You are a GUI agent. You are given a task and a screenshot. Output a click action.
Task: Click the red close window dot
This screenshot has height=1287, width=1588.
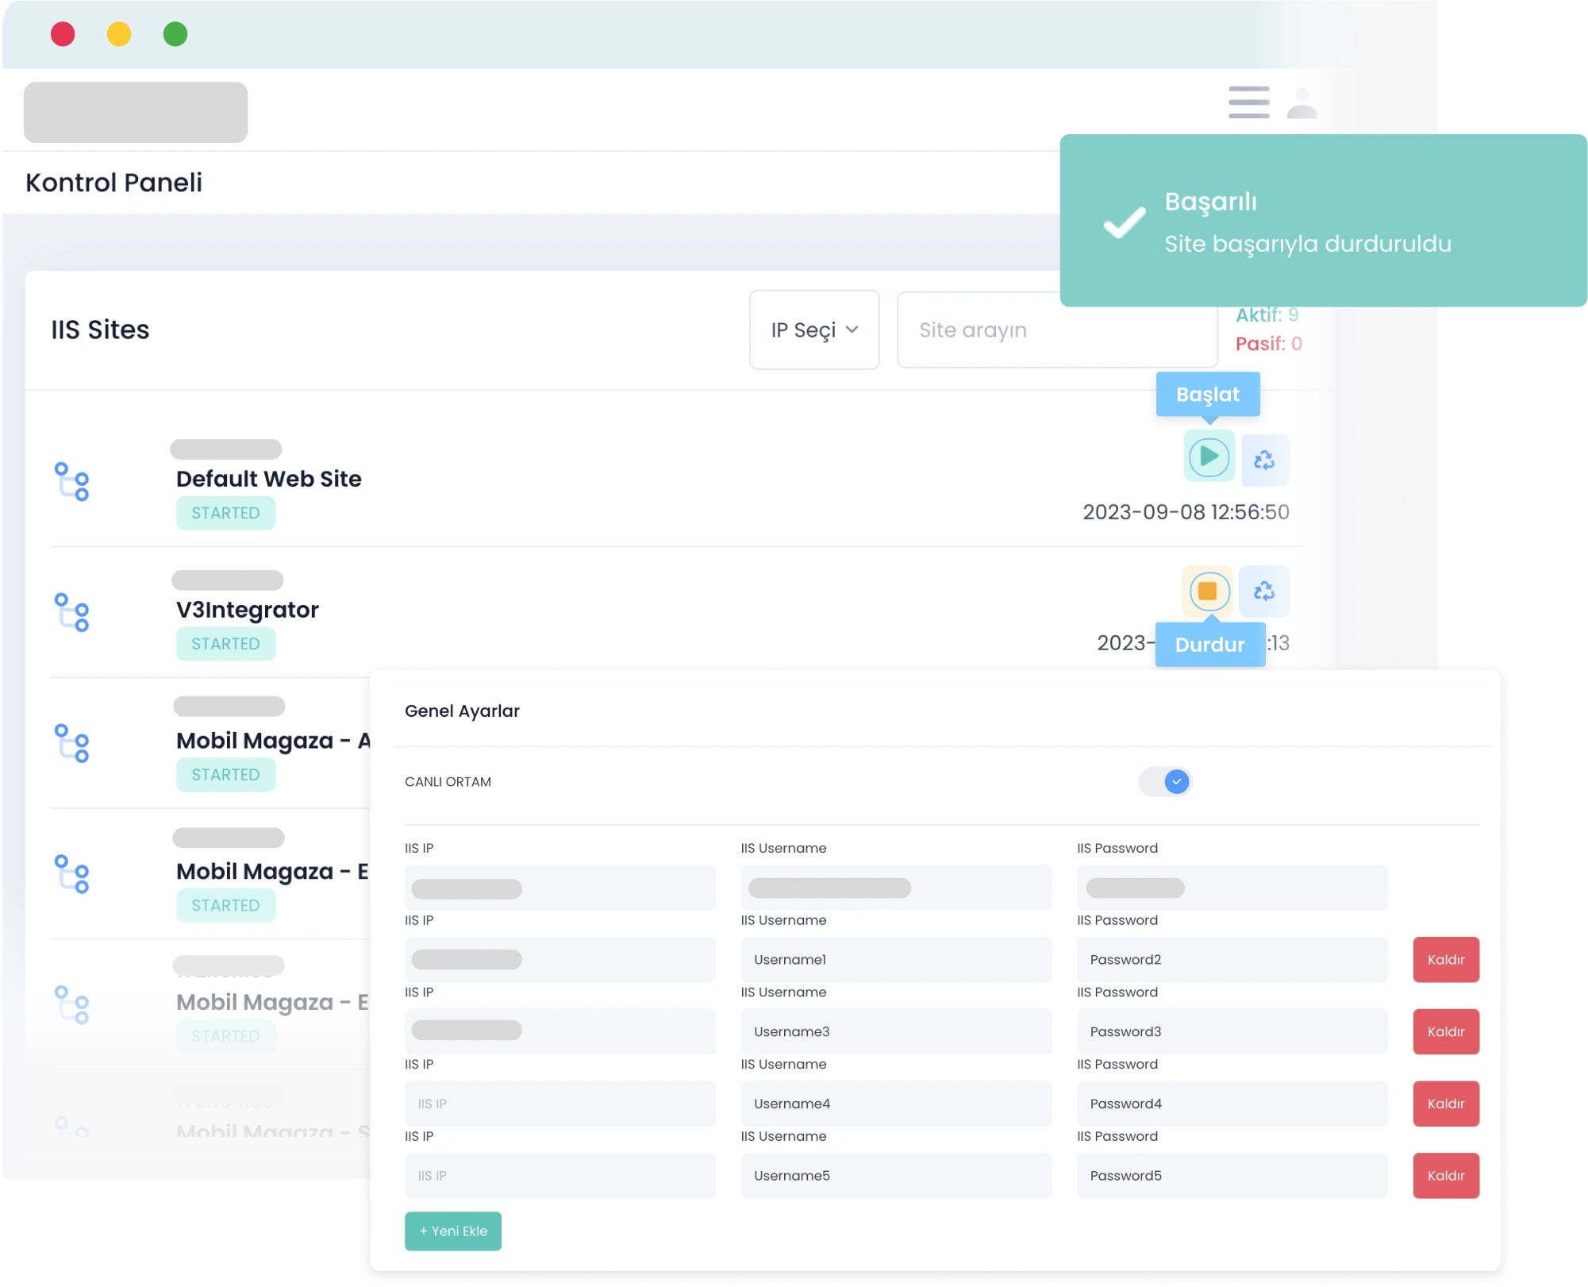click(x=63, y=34)
